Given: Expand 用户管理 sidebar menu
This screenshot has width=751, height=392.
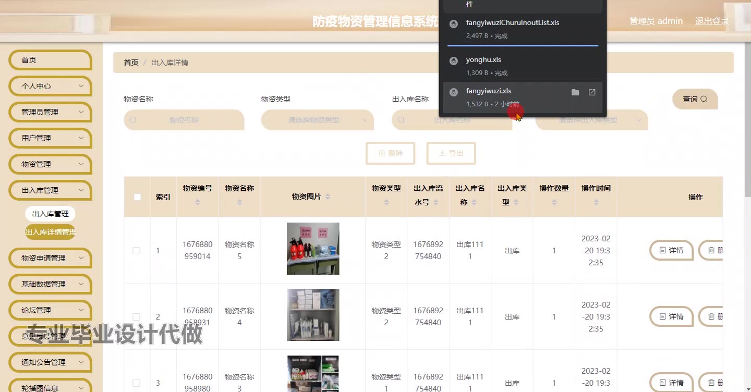Looking at the screenshot, I should point(50,138).
